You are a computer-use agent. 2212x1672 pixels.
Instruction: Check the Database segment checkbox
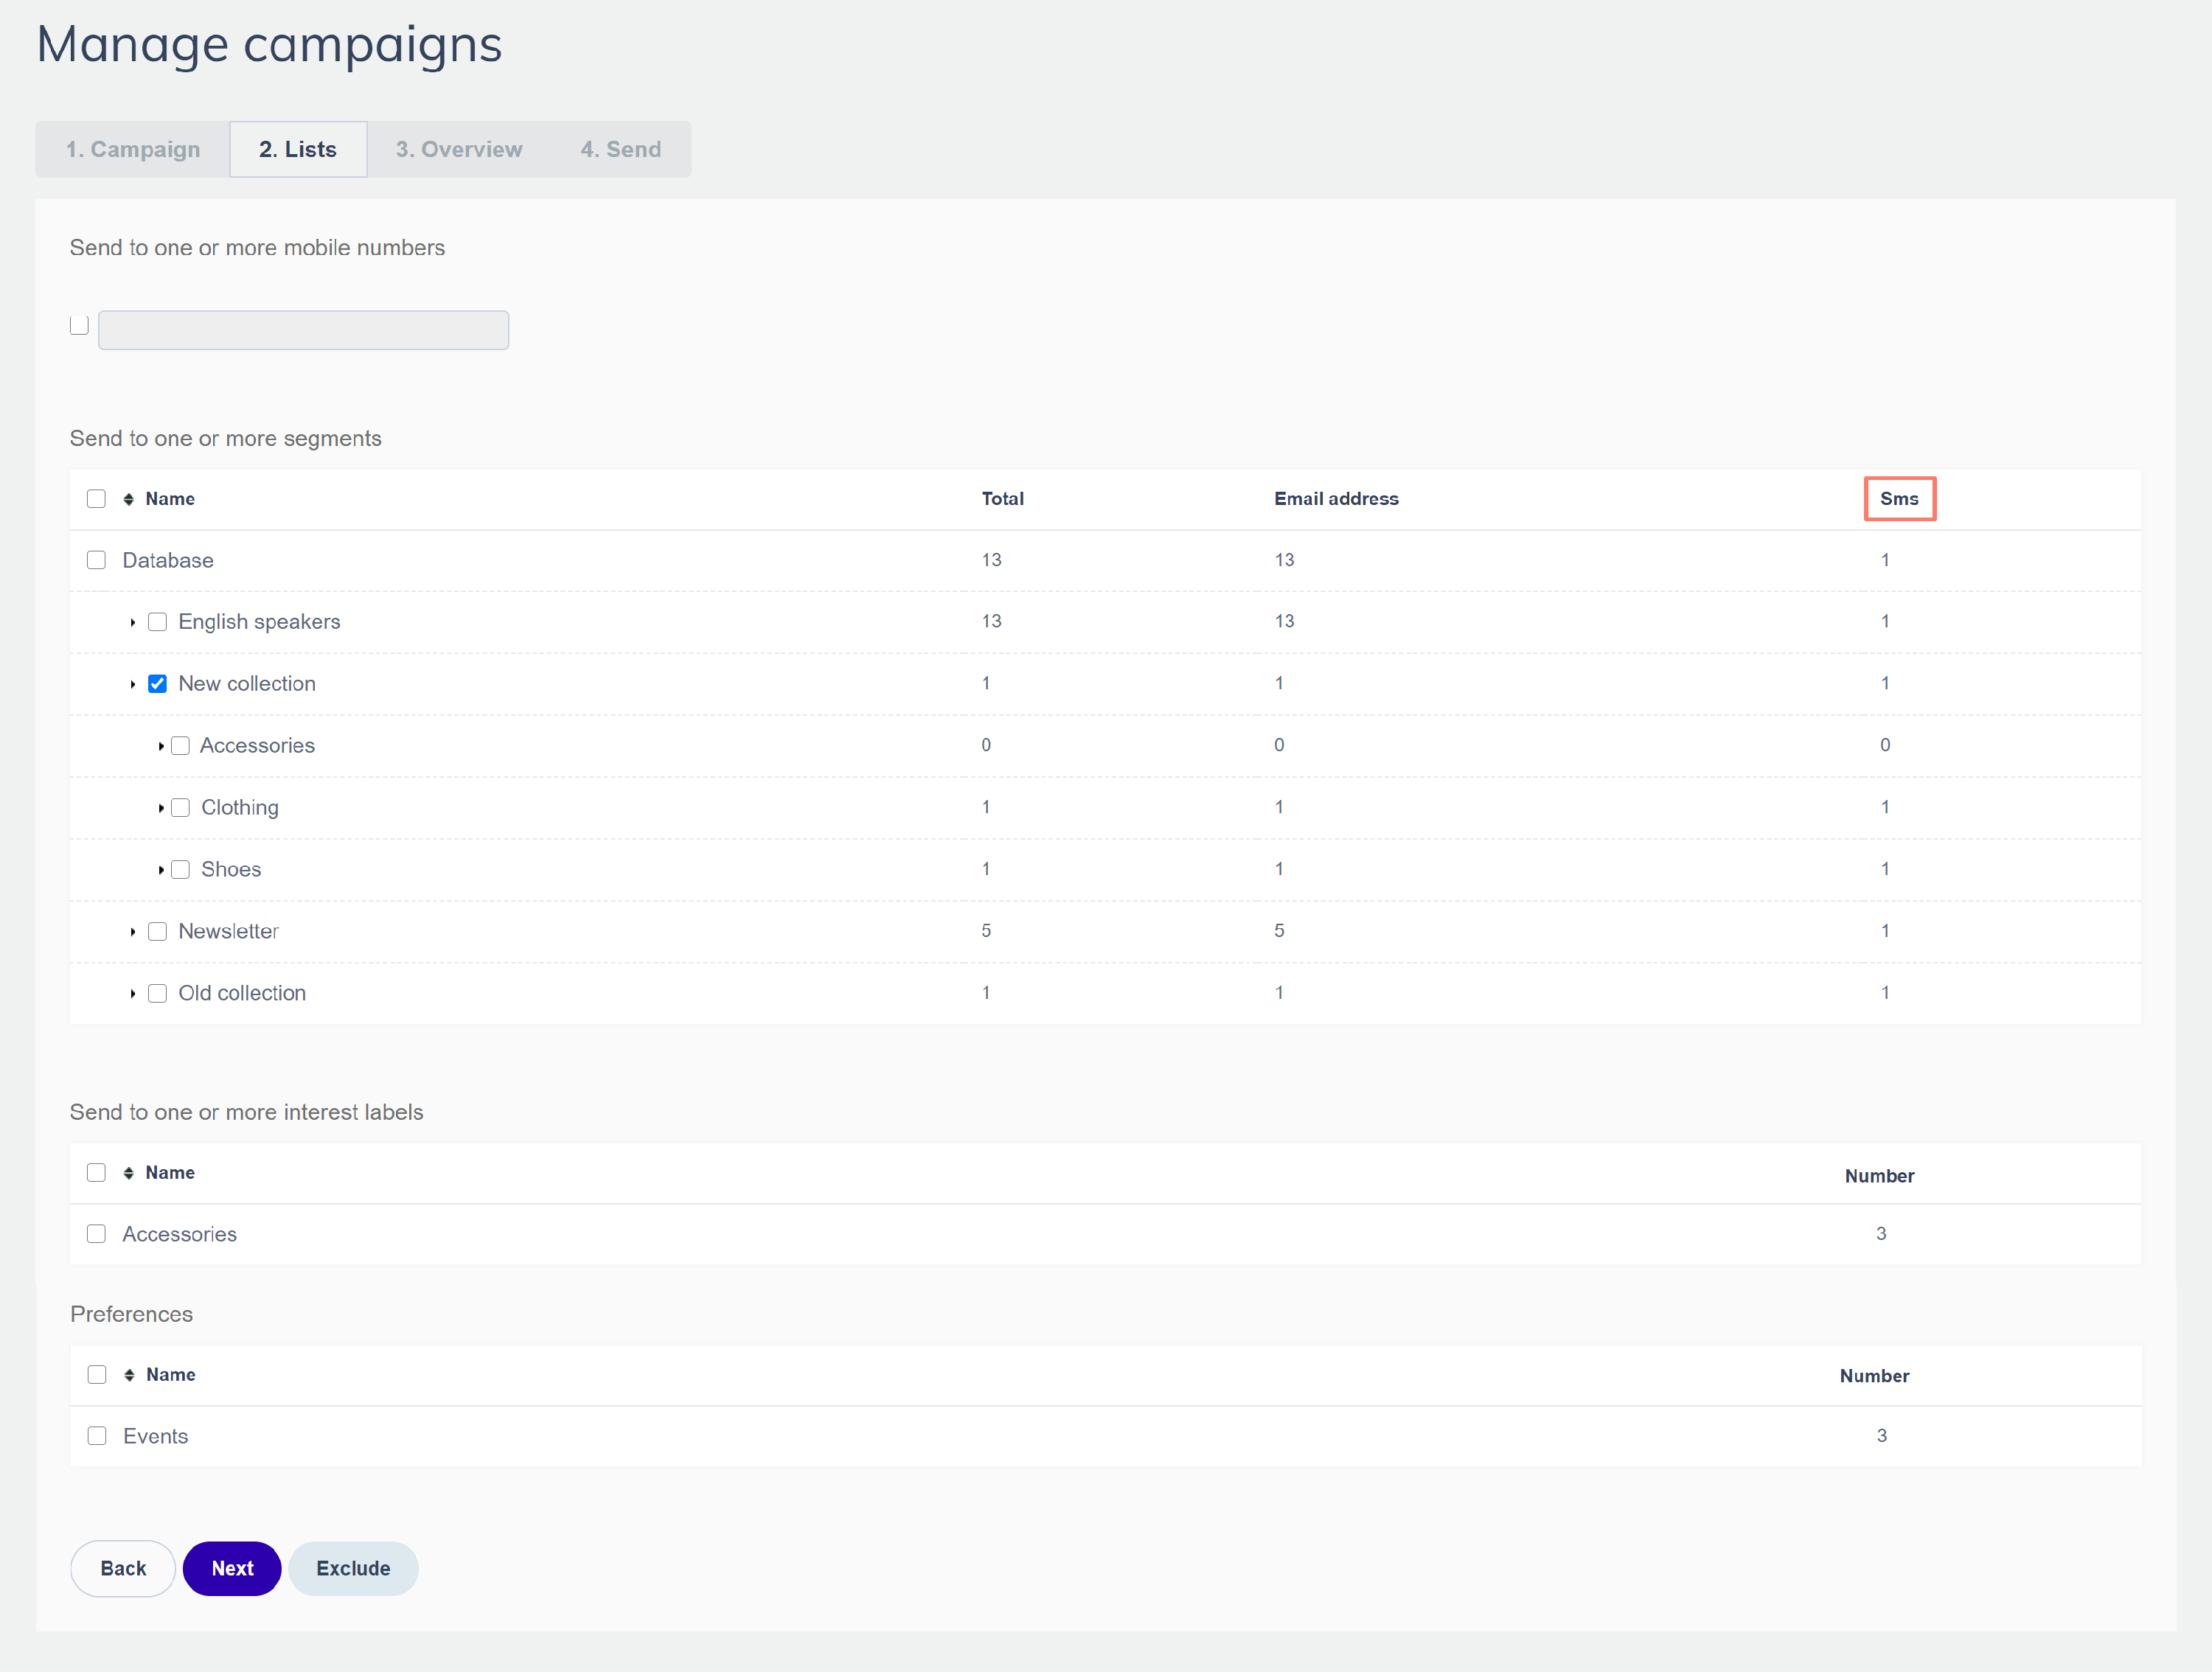click(96, 560)
